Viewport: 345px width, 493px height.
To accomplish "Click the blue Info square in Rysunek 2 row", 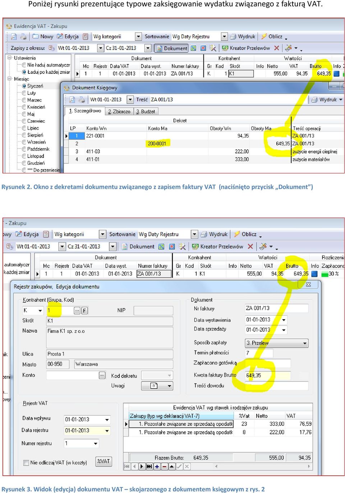I will pos(336,73).
